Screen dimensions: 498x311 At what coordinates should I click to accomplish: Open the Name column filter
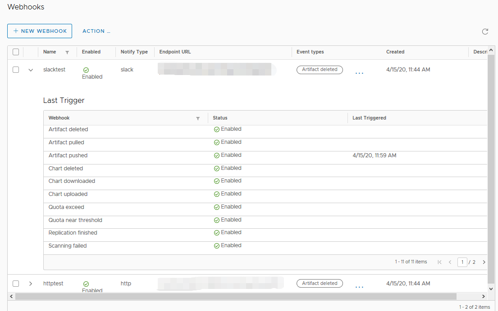67,52
